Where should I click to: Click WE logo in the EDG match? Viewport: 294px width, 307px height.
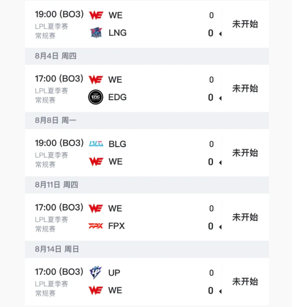point(96,80)
